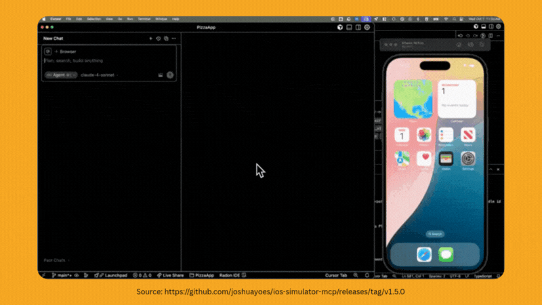Click Radon IDE in status bar

coord(232,275)
